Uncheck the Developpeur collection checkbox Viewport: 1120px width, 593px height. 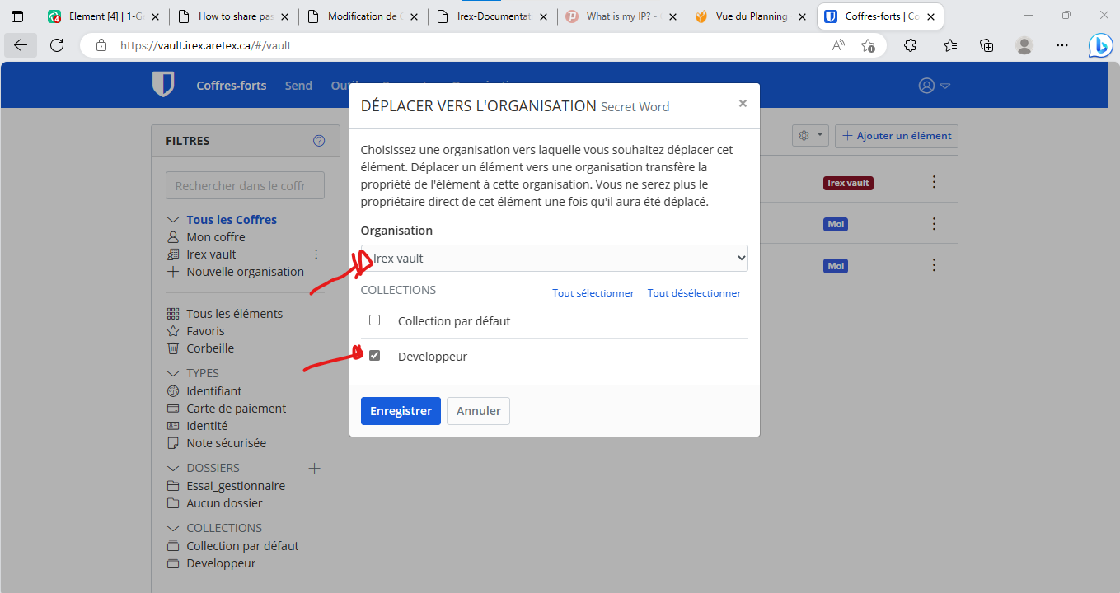point(375,356)
